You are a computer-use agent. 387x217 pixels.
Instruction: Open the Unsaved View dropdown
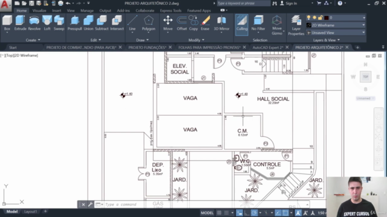(336, 33)
